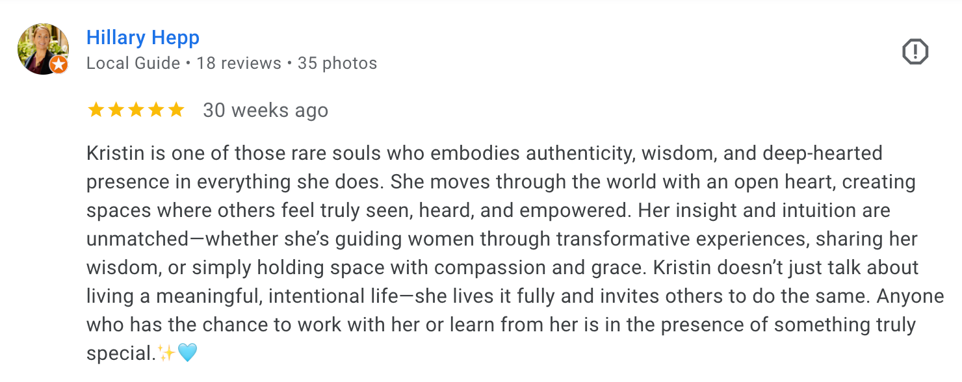Click the final word "special."

[x=122, y=353]
